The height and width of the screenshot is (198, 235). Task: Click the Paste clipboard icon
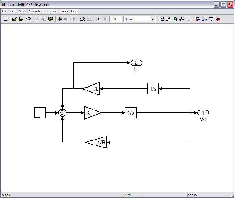(51, 19)
